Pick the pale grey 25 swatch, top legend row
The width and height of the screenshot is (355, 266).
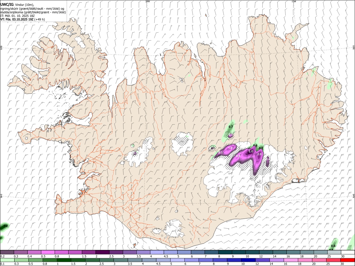tap(334, 252)
